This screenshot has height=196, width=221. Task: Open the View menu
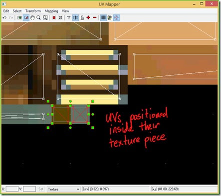65,11
